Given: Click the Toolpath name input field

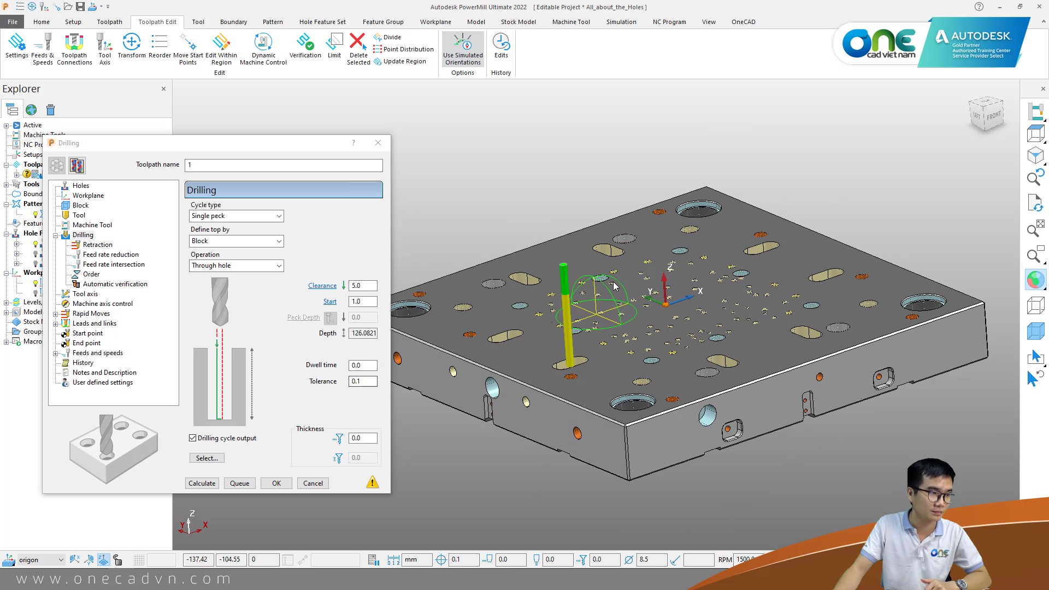Looking at the screenshot, I should point(284,165).
